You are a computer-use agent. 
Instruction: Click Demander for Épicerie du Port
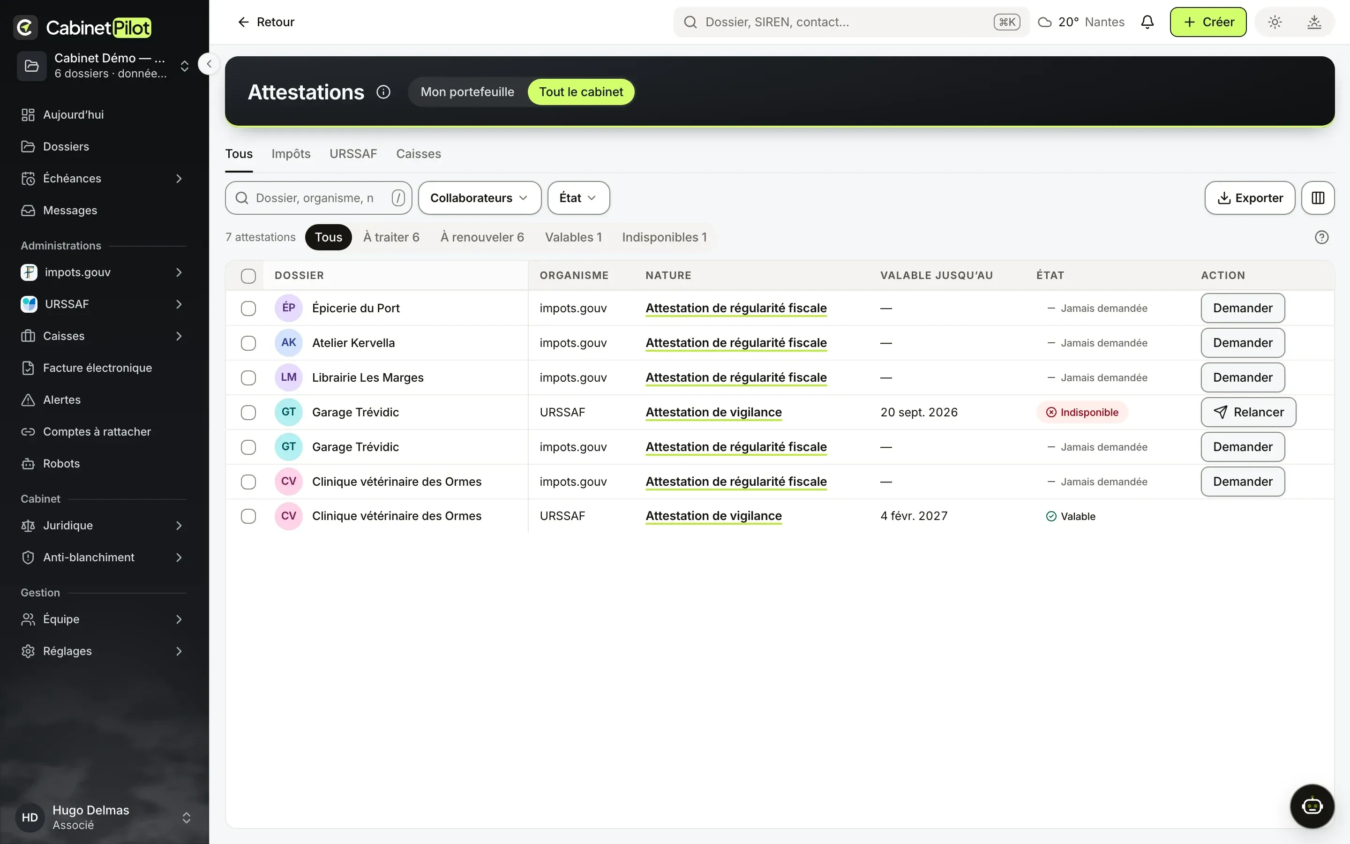coord(1242,308)
